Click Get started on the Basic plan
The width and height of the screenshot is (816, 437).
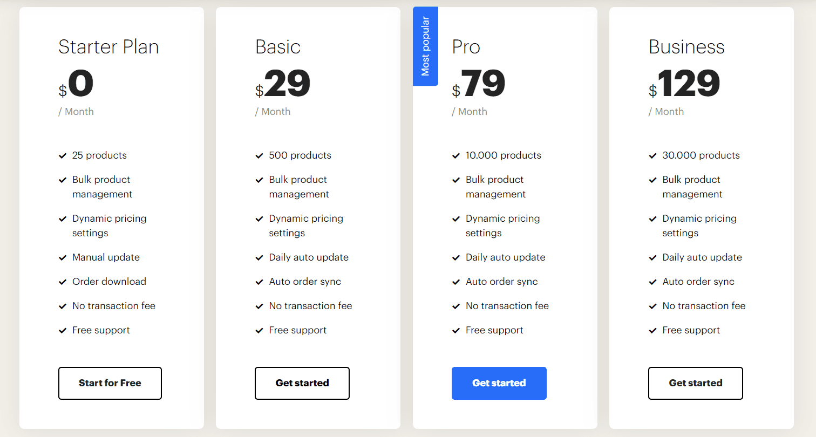(x=302, y=383)
